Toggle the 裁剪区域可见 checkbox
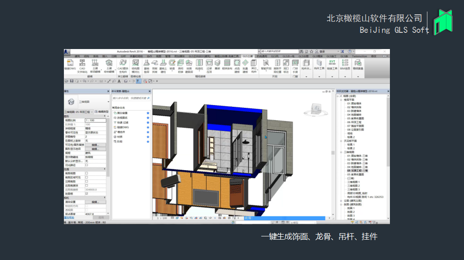Viewport: 464px width, 260px height. click(87, 178)
